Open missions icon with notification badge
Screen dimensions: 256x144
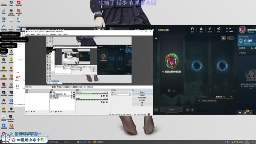pyautogui.click(x=245, y=112)
